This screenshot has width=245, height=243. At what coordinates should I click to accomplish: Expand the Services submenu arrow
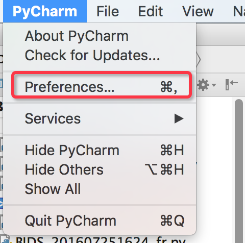(x=179, y=118)
